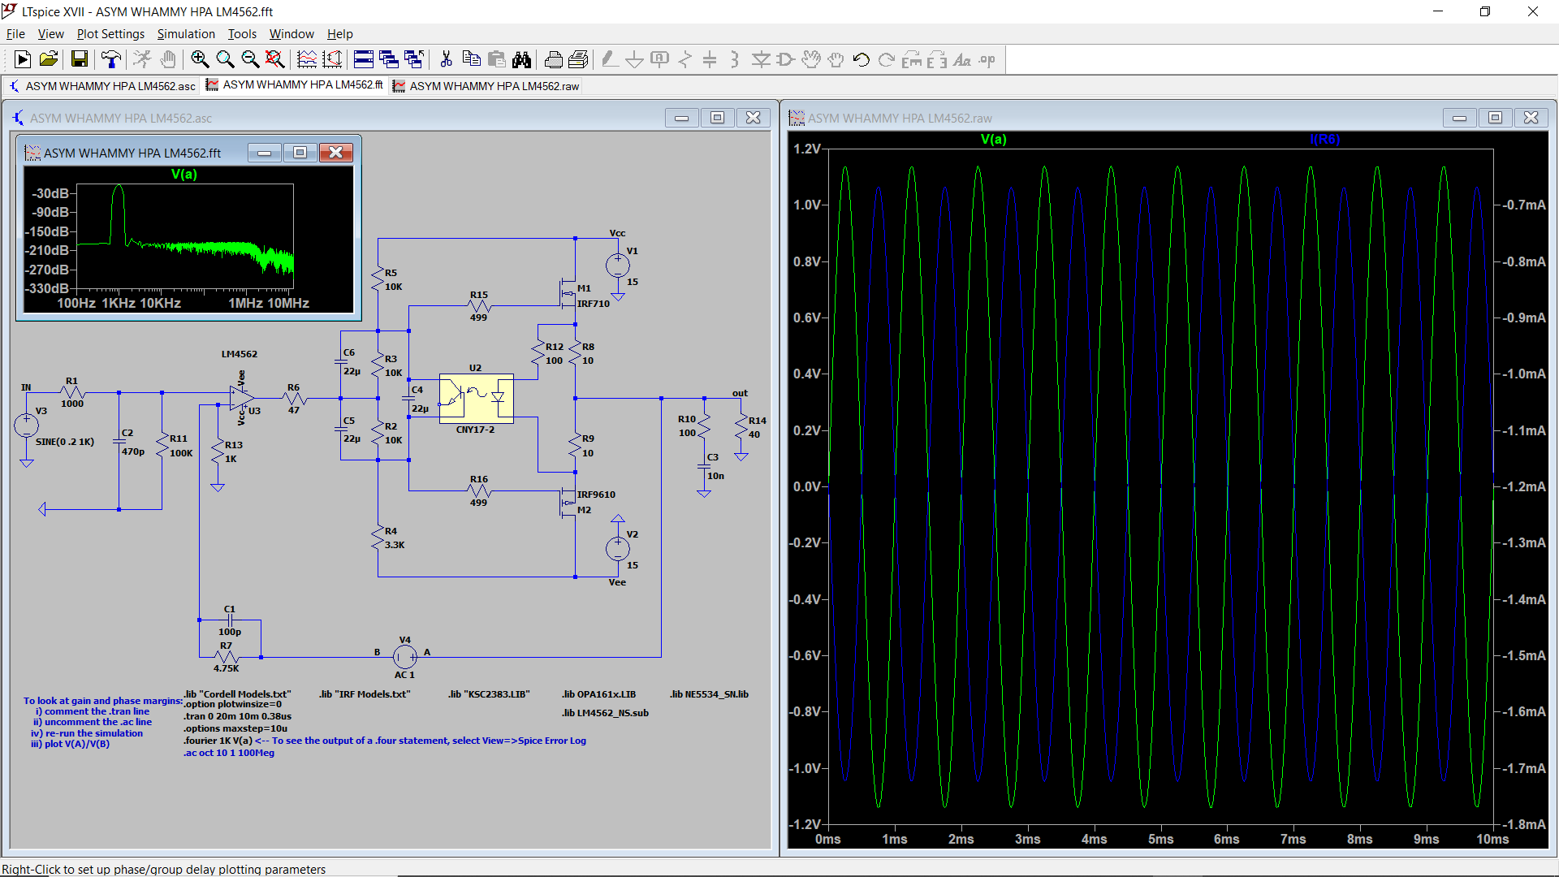Viewport: 1559px width, 877px height.
Task: Click the Draw wire pencil icon
Action: 610,59
